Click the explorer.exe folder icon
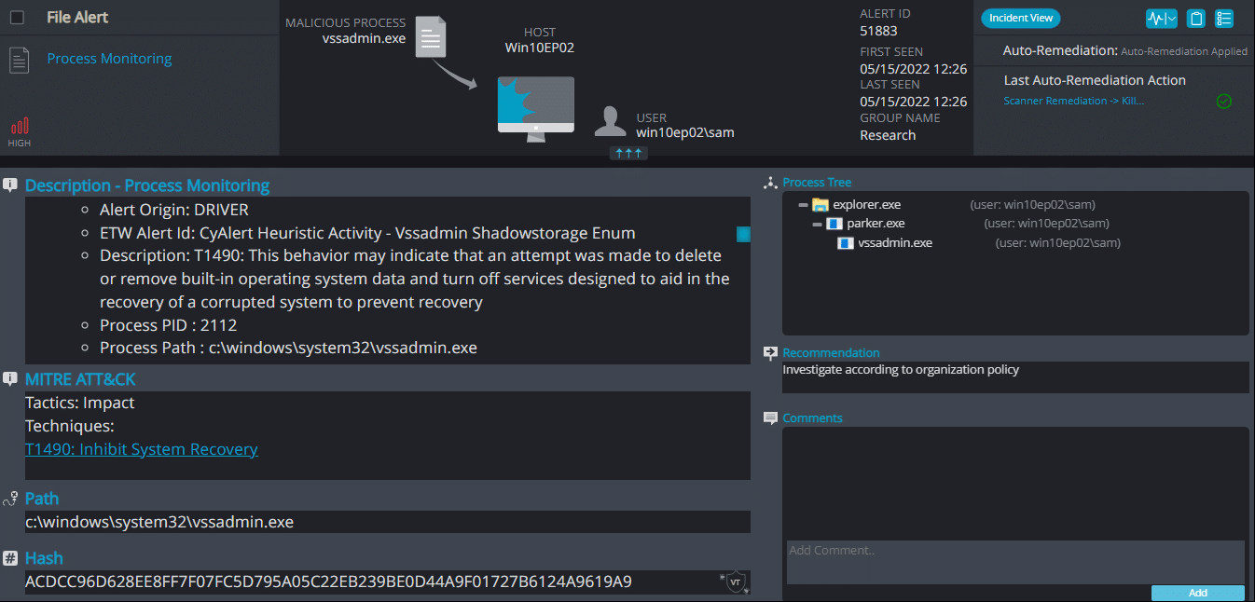 pos(820,205)
